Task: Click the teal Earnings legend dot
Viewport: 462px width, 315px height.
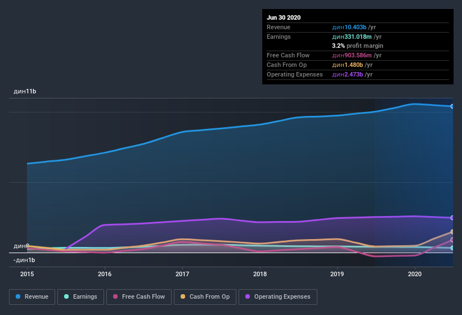Action: [x=67, y=296]
